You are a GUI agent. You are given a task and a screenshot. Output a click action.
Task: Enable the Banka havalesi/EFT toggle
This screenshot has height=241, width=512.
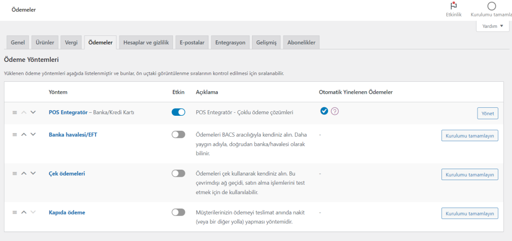click(178, 135)
